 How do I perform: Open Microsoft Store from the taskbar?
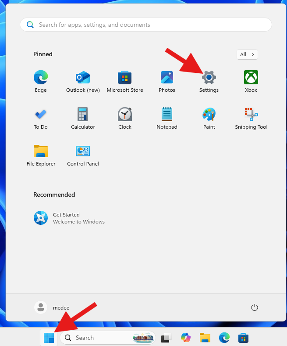243,338
